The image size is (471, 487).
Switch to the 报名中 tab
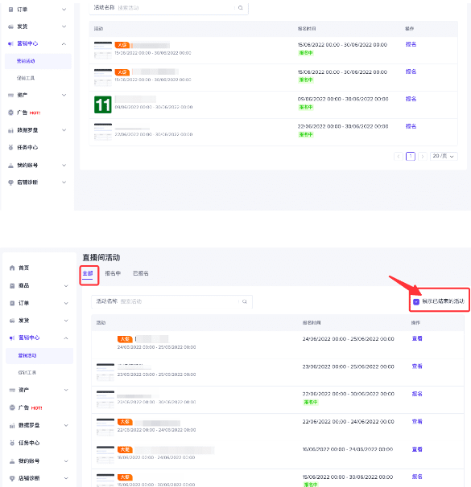[x=113, y=273]
